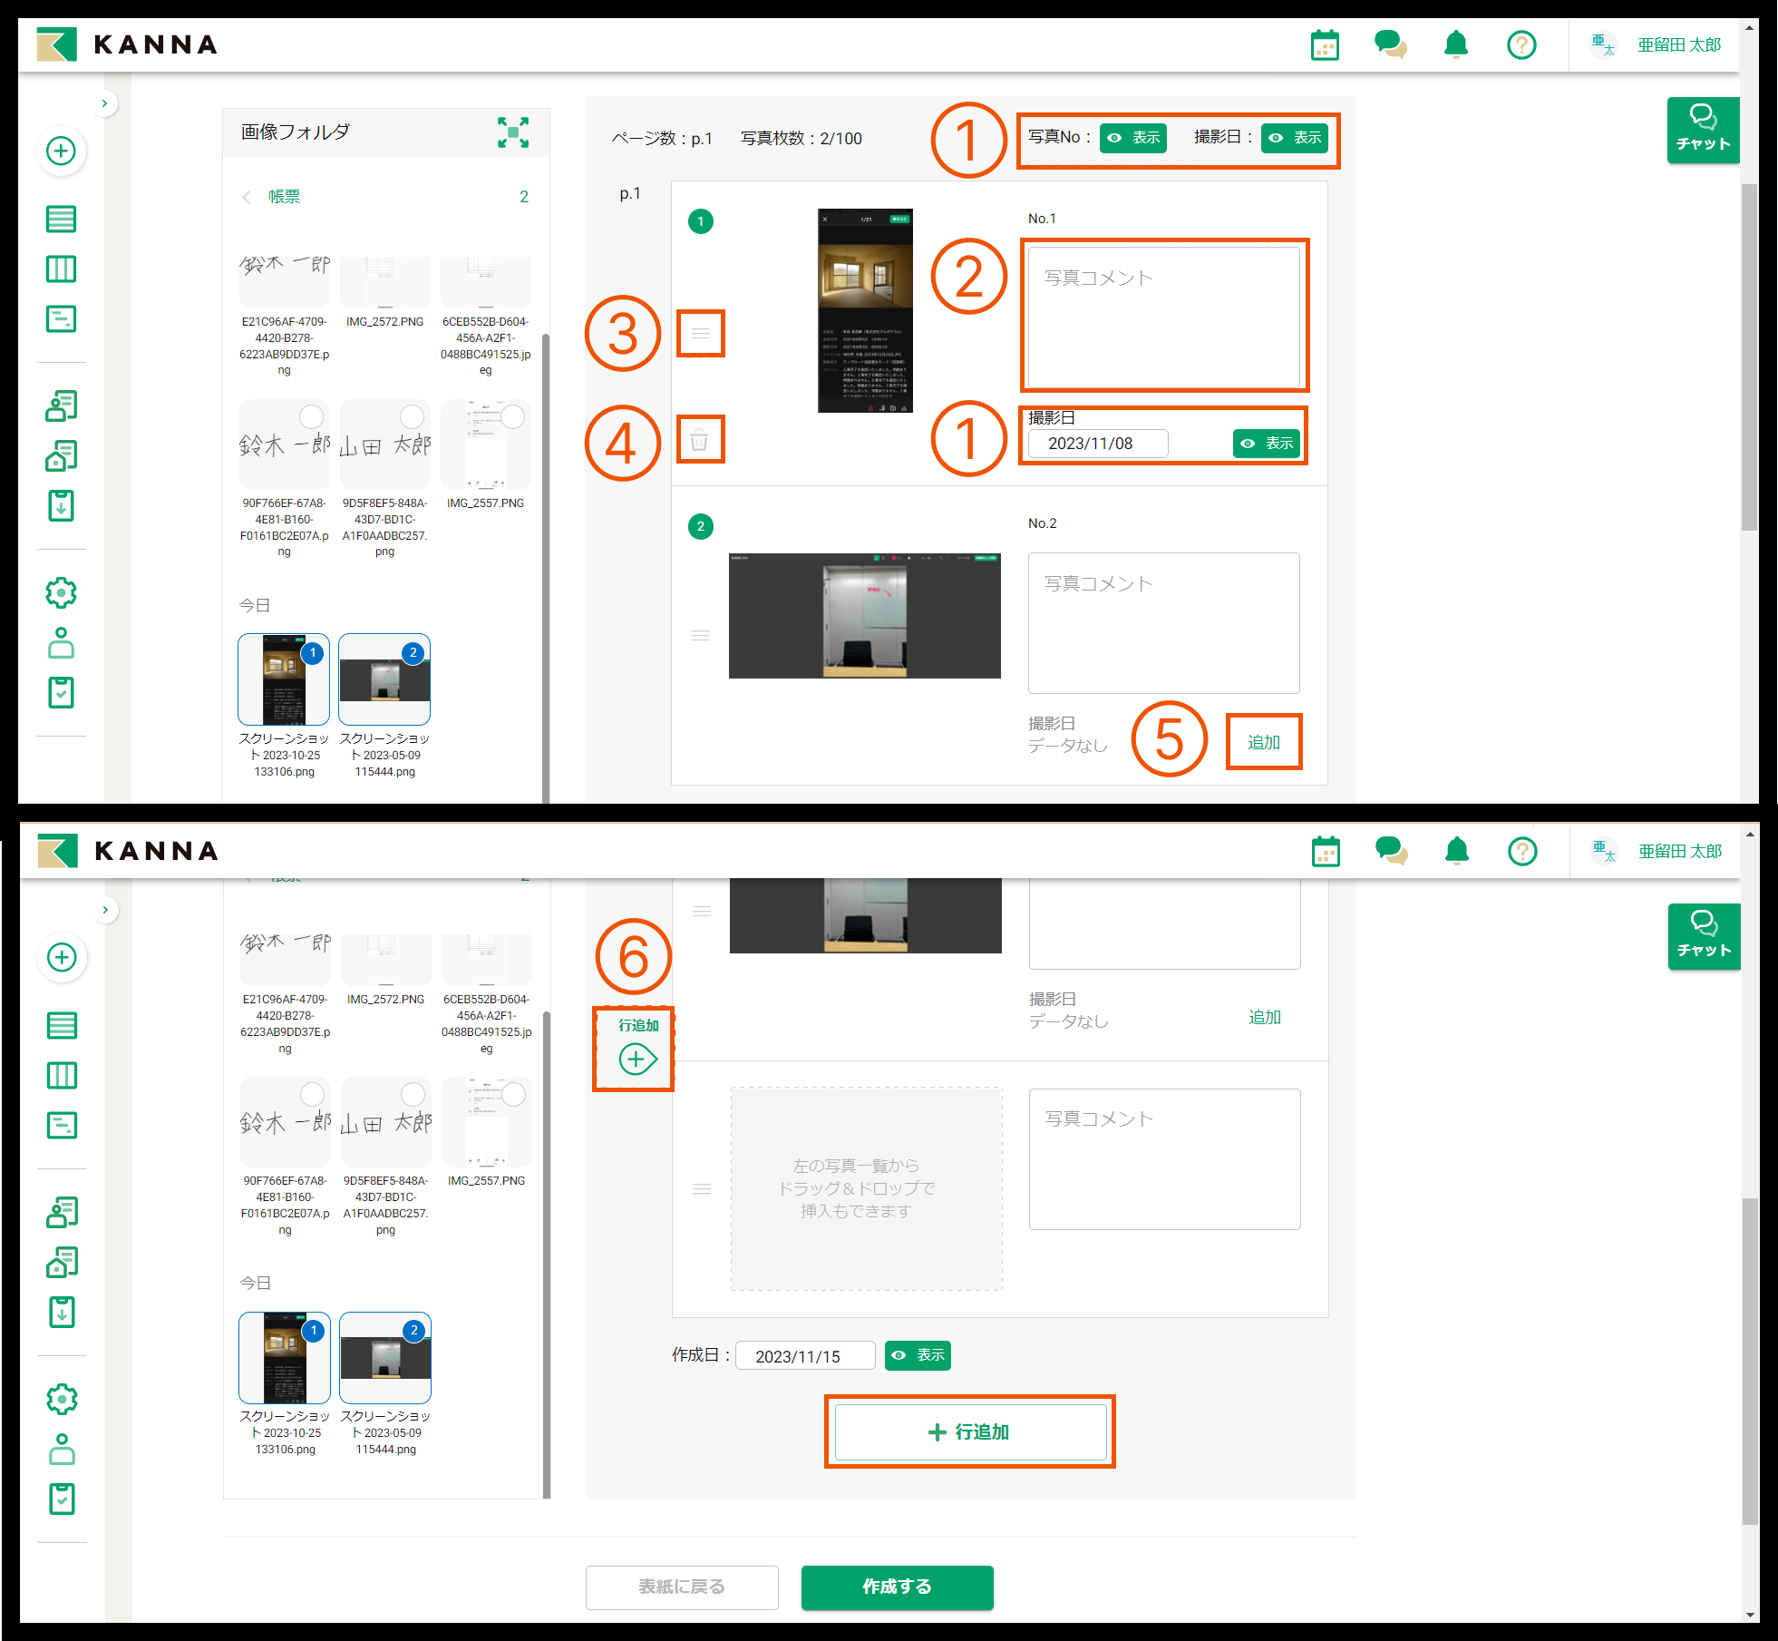This screenshot has width=1778, height=1641.
Task: Click the green チャット button in upper screenshot
Action: click(x=1703, y=130)
